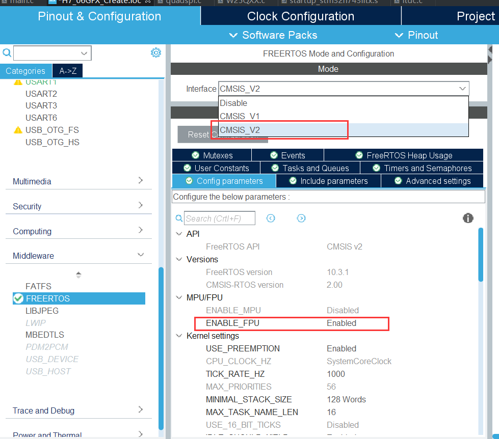
Task: Open the Timers and Semaphores tab
Action: click(x=422, y=168)
